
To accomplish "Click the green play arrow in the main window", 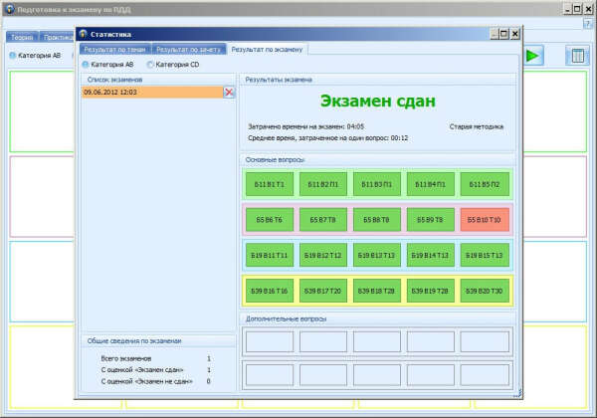I will click(532, 56).
